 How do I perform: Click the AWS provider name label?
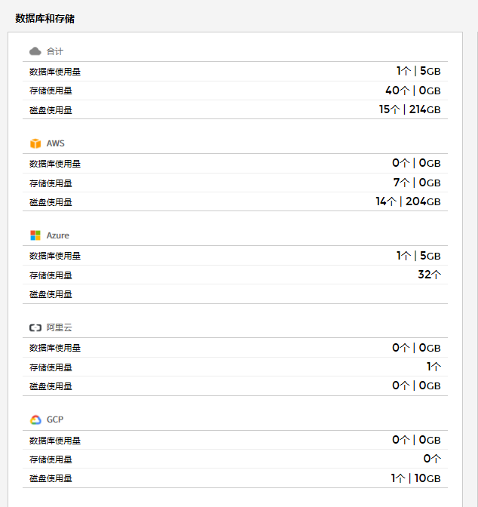point(56,143)
